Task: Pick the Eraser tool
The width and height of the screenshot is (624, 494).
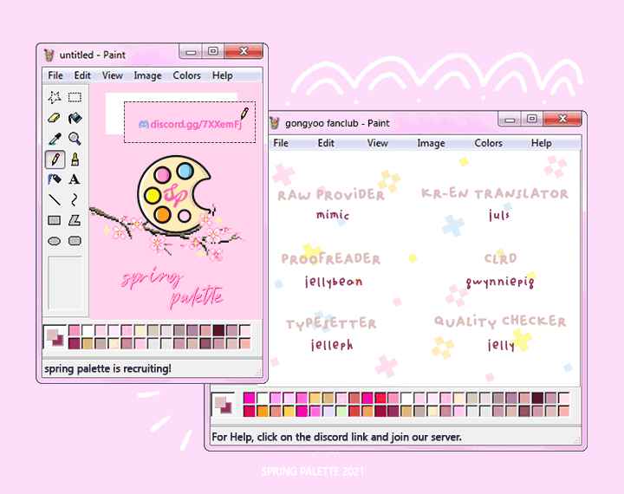Action: [55, 118]
